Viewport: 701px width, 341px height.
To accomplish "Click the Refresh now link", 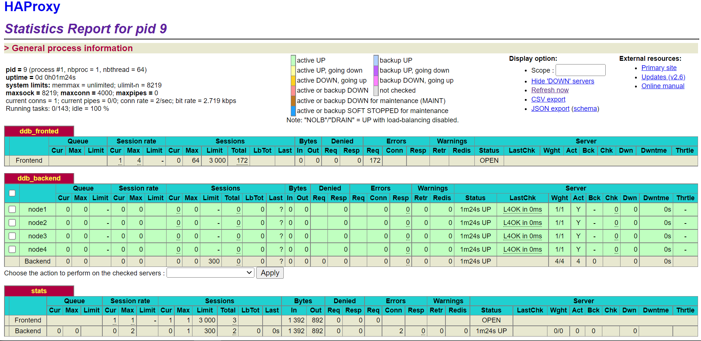I will pyautogui.click(x=550, y=90).
